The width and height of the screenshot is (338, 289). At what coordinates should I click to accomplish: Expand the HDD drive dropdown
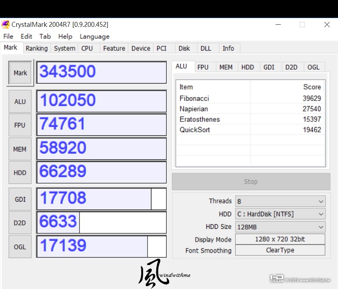(x=280, y=214)
